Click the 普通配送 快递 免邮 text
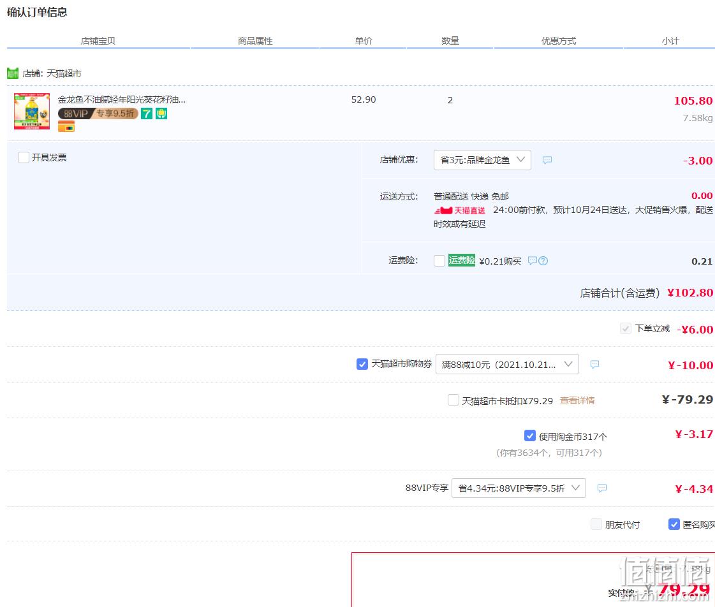 point(471,196)
